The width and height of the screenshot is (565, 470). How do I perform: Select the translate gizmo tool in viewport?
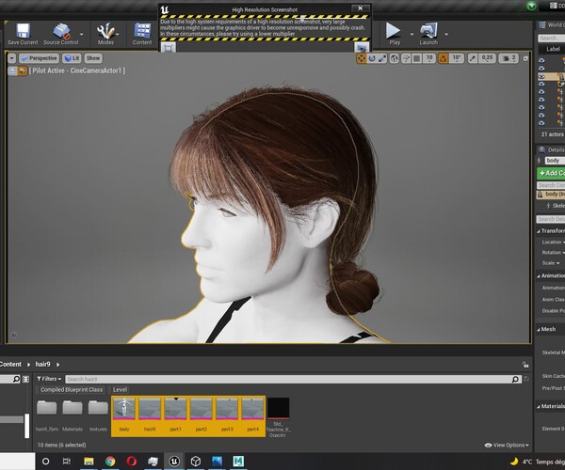(x=361, y=58)
